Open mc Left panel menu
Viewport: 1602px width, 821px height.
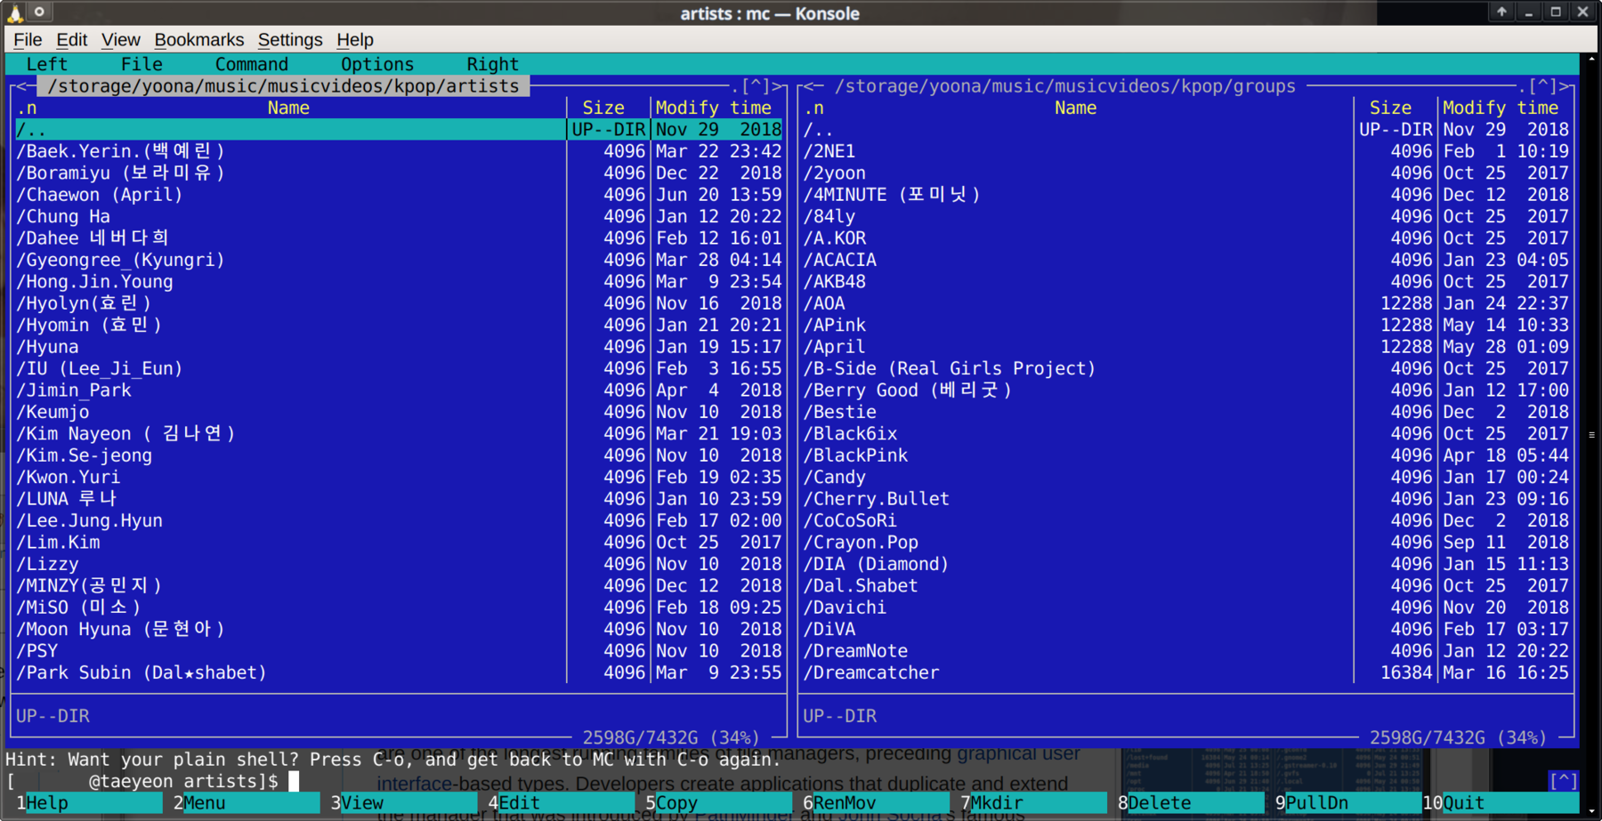(47, 64)
